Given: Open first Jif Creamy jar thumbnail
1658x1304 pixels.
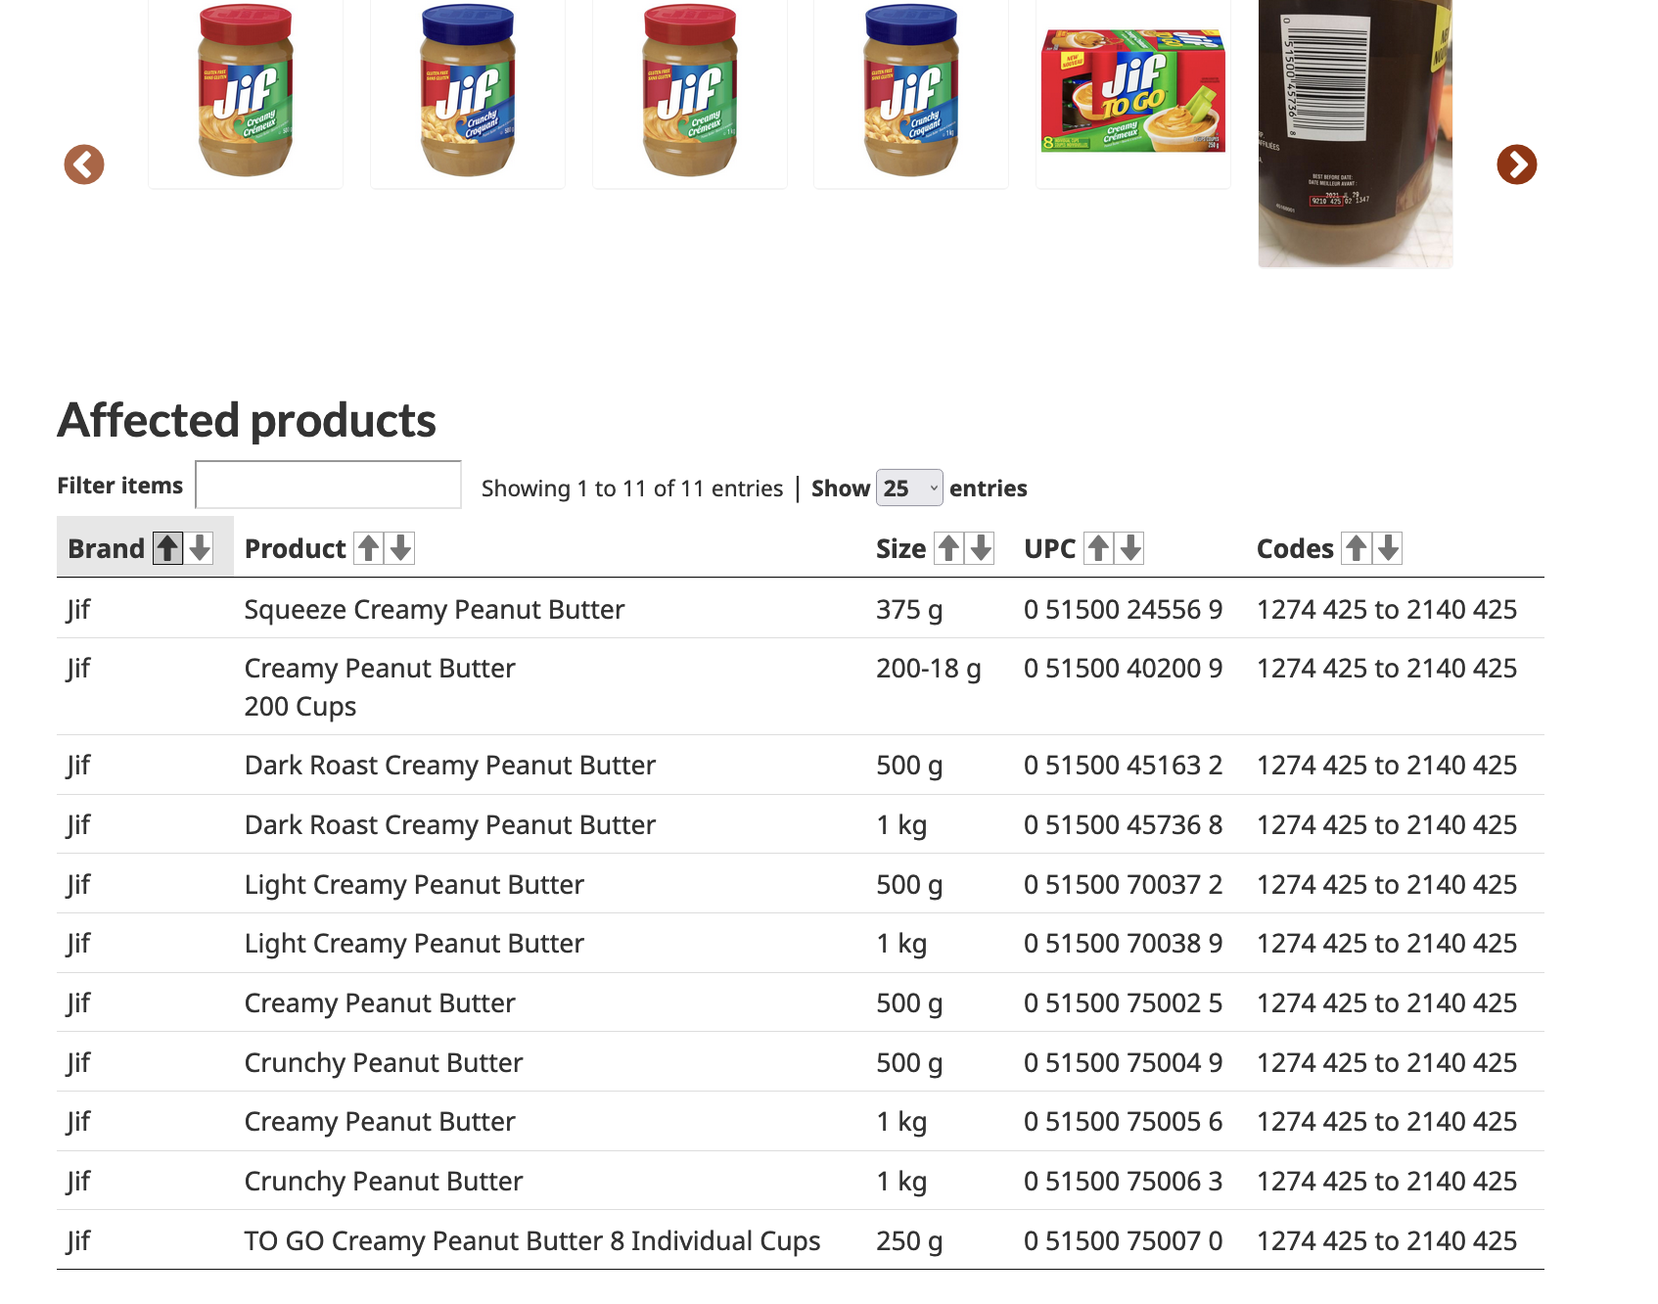Looking at the screenshot, I should 246,94.
